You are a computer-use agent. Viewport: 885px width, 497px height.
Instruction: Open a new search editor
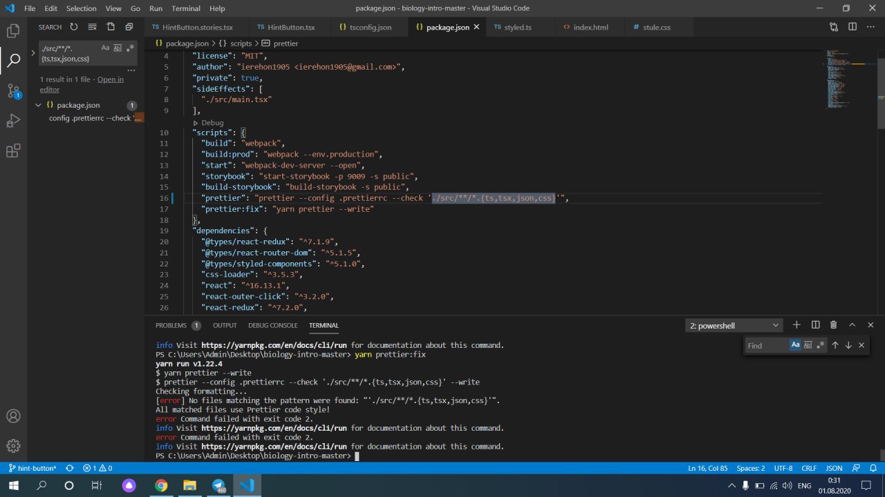111,27
